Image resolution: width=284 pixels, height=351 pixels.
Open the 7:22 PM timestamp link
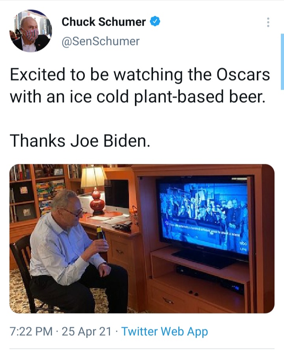31,332
